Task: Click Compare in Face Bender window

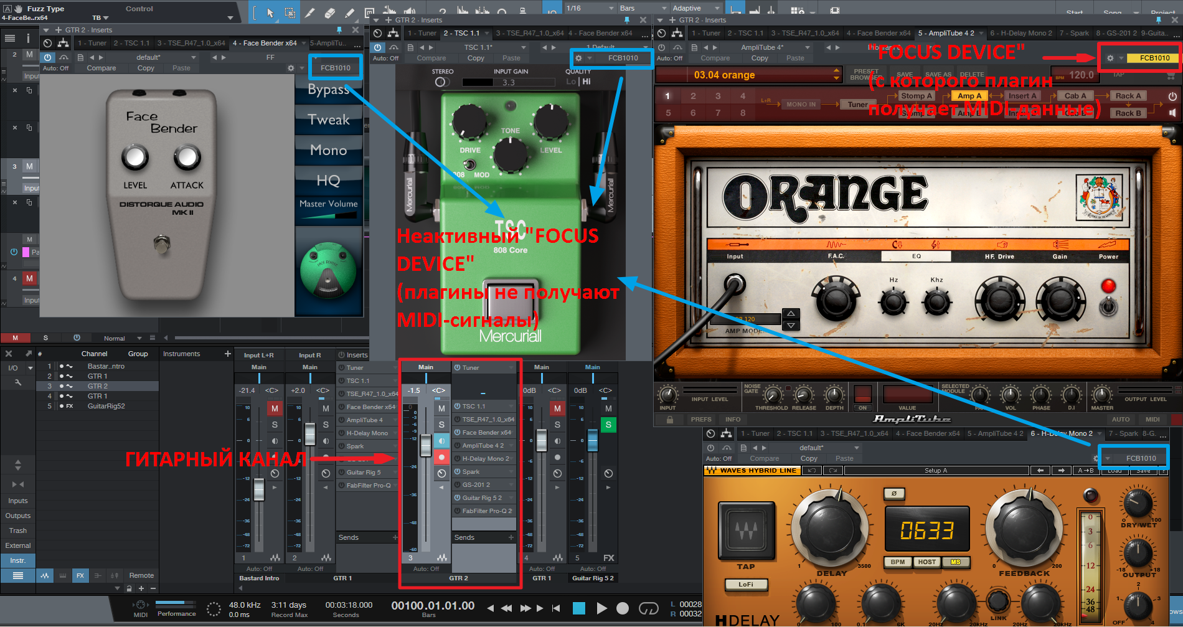Action: (101, 68)
